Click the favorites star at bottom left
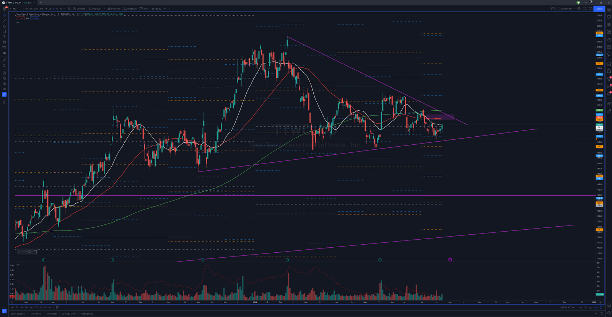The width and height of the screenshot is (612, 317). pyautogui.click(x=4, y=310)
